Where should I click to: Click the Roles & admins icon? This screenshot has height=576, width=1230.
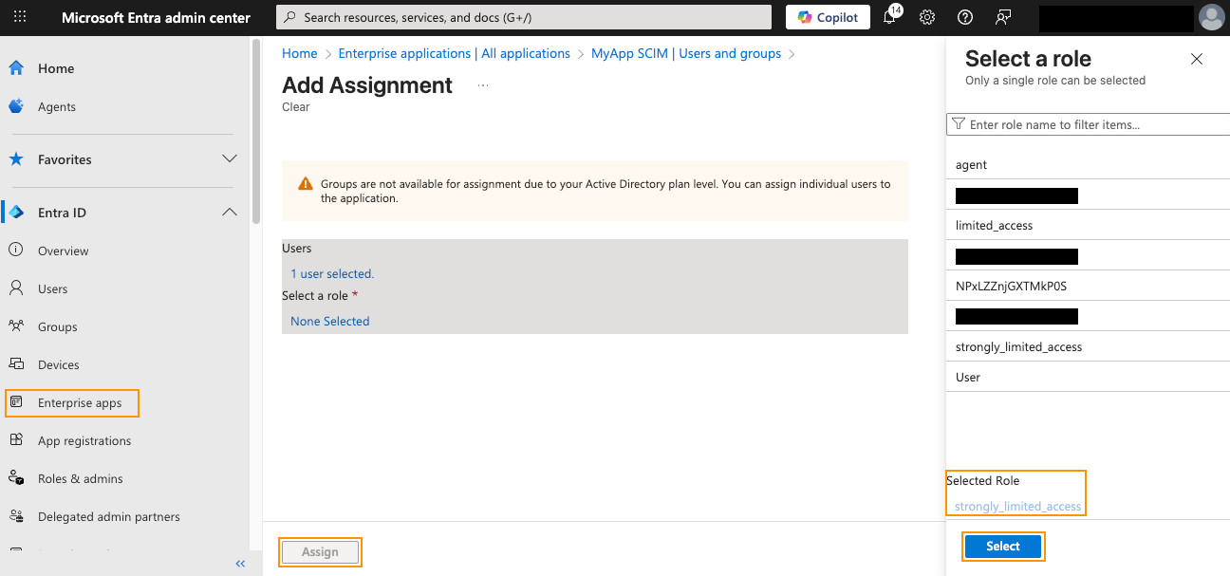(16, 478)
